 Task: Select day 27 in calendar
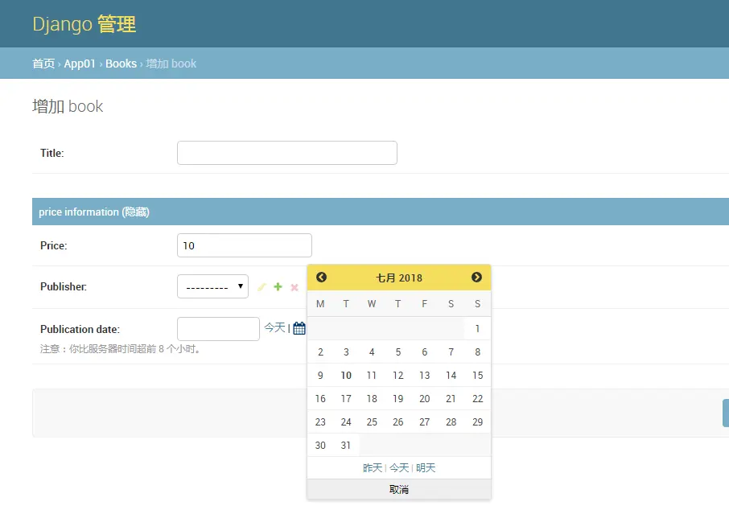[x=425, y=421]
